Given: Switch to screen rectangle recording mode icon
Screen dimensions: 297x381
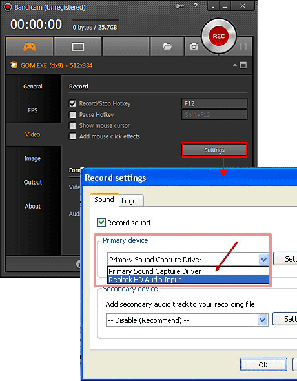Looking at the screenshot, I should coord(77,46).
